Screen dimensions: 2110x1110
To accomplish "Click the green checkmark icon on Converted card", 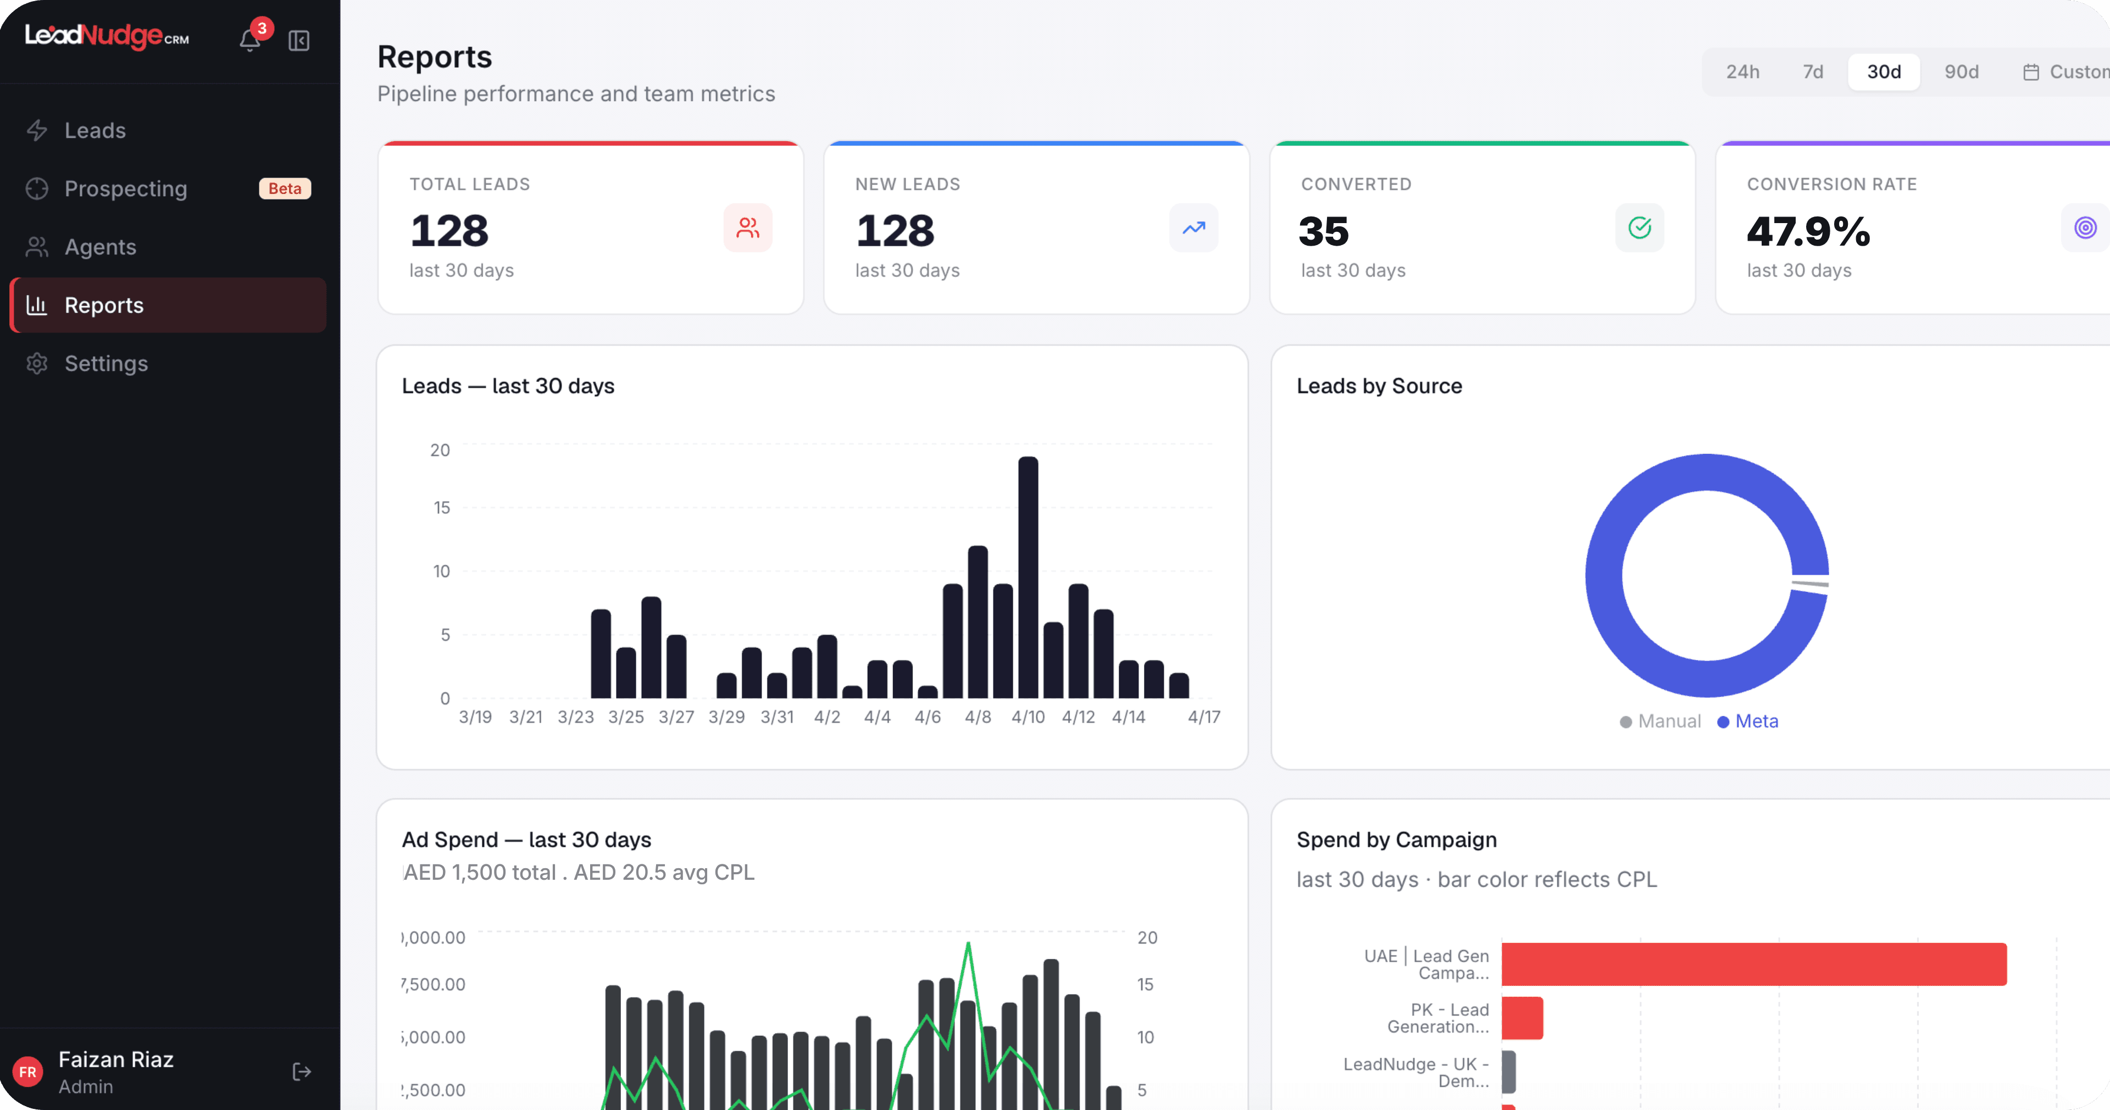I will click(1639, 227).
